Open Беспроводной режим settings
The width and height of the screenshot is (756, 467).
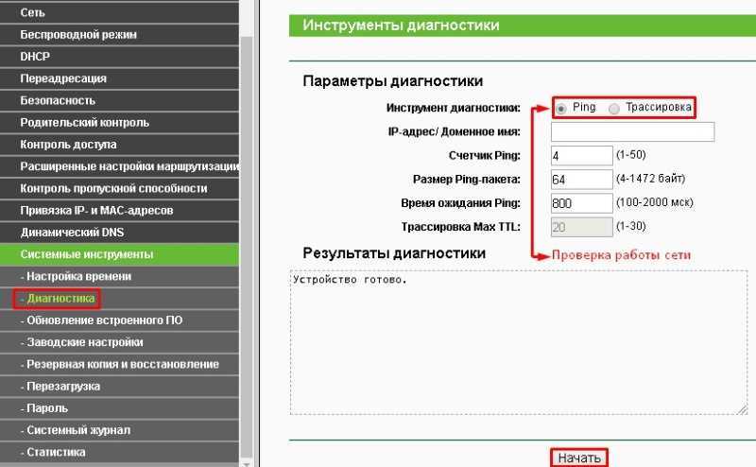point(119,35)
